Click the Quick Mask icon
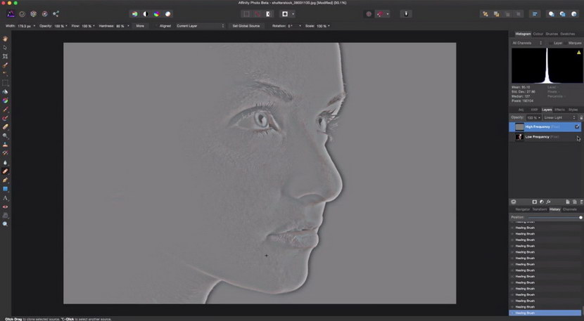 [285, 14]
